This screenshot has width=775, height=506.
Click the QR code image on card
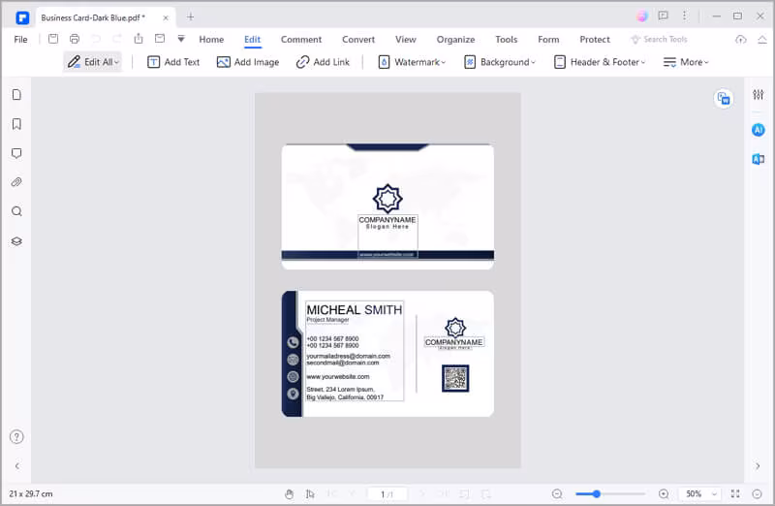[455, 378]
